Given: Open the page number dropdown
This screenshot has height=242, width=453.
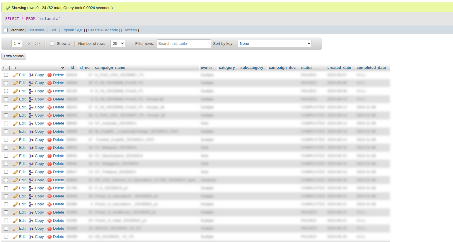Looking at the screenshot, I should [17, 44].
